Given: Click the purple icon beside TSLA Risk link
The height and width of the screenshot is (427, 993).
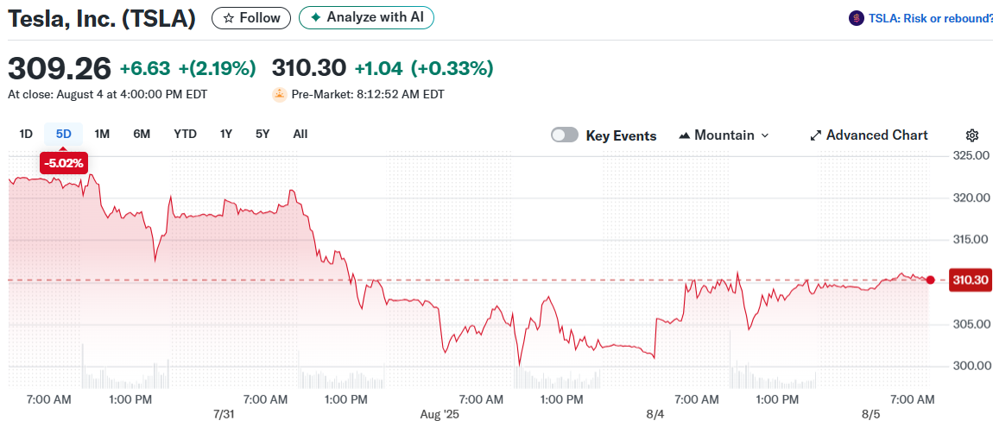Looking at the screenshot, I should [x=857, y=18].
